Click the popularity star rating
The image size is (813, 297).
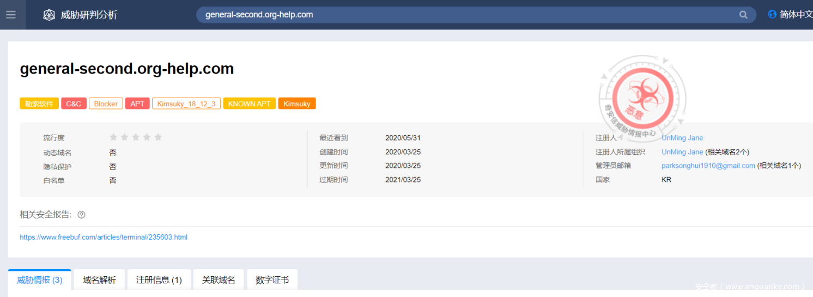pyautogui.click(x=136, y=137)
